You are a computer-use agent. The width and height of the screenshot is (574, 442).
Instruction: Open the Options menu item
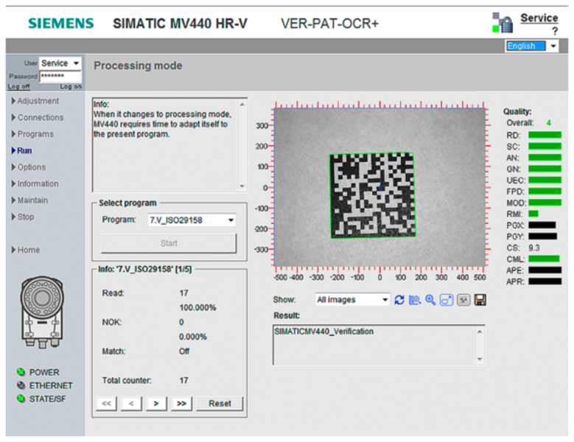pos(29,167)
